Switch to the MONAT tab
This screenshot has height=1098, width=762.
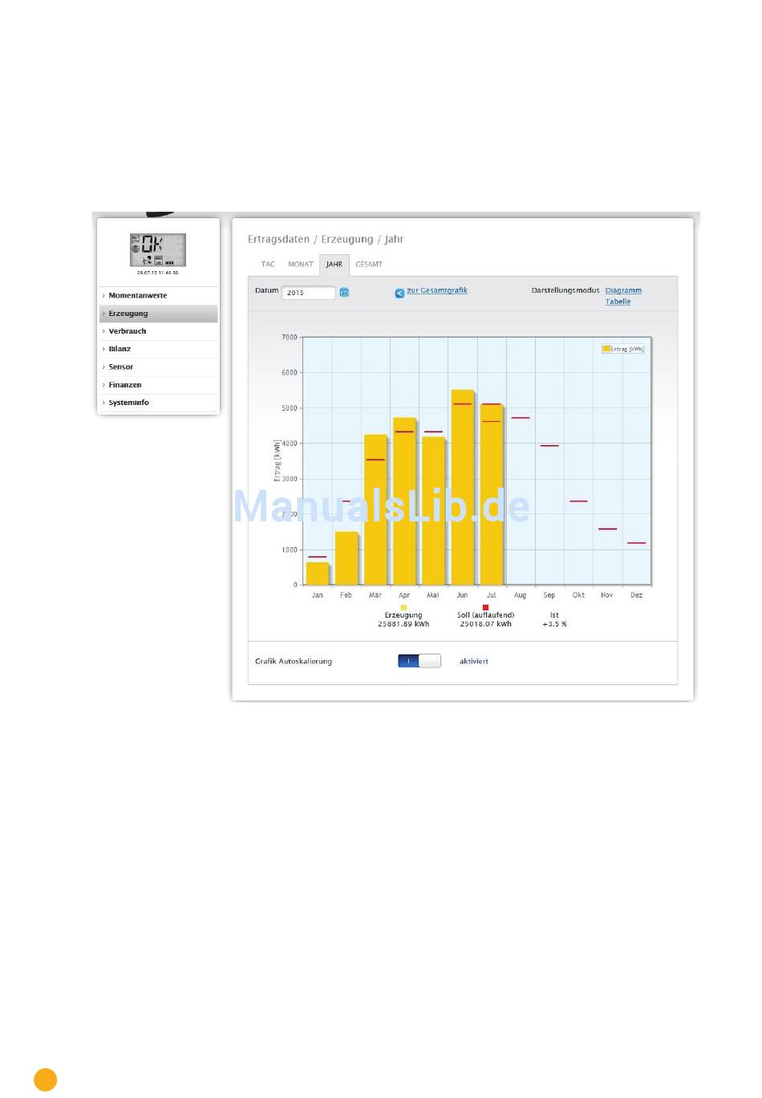(x=301, y=264)
